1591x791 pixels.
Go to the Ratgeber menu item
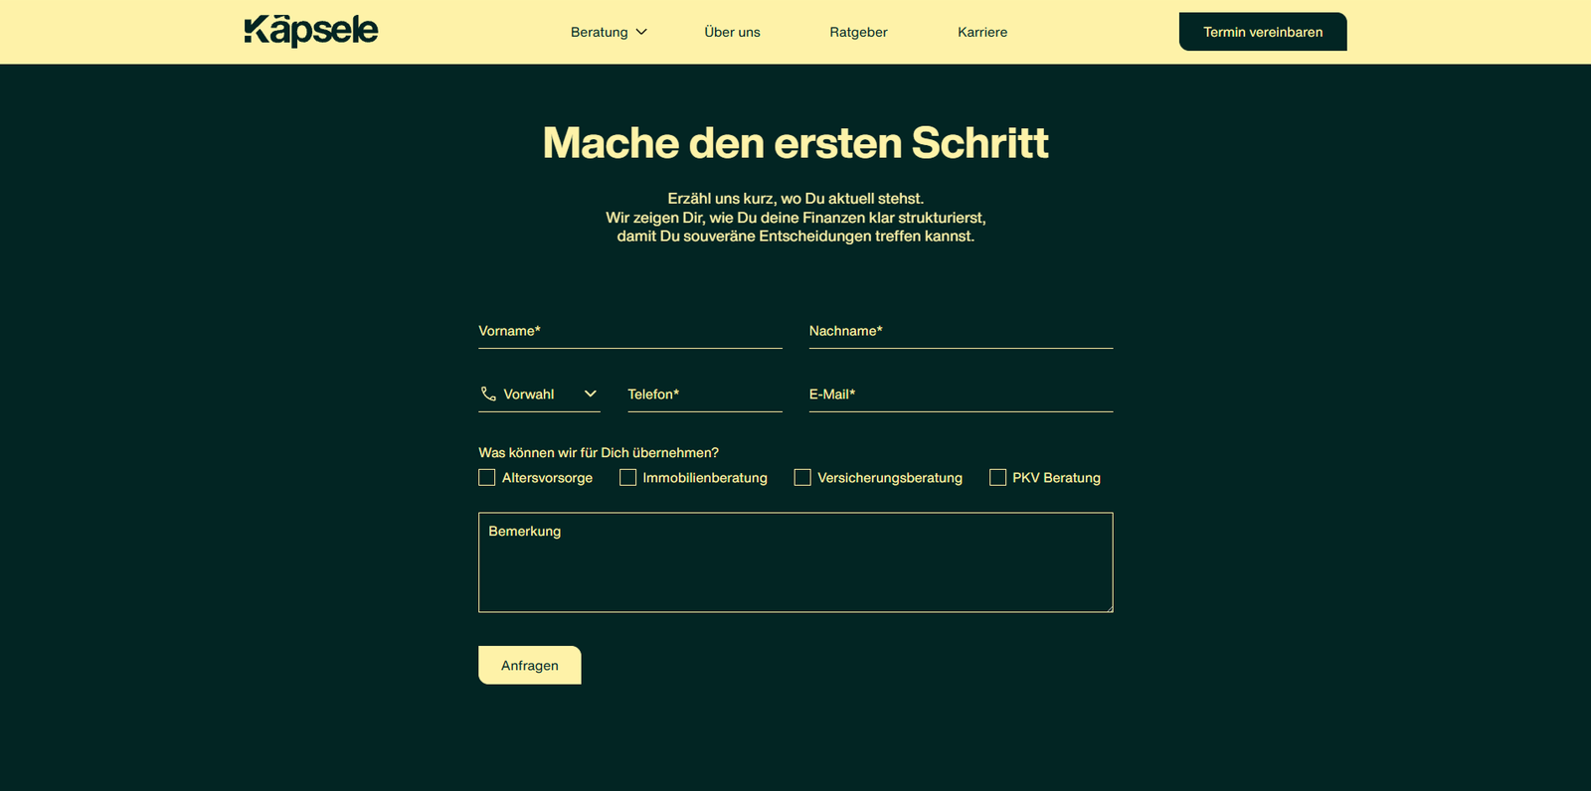[x=858, y=32]
